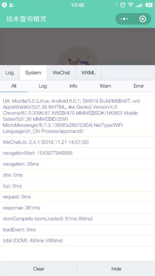Filter by Error level
155x276 pixels.
click(x=139, y=86)
